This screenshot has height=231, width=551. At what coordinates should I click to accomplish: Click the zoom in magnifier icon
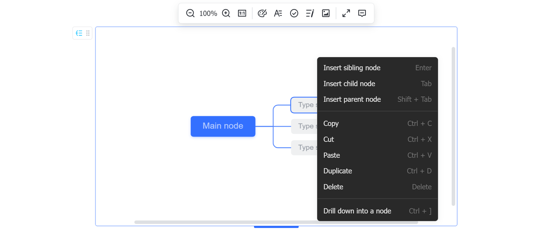226,13
